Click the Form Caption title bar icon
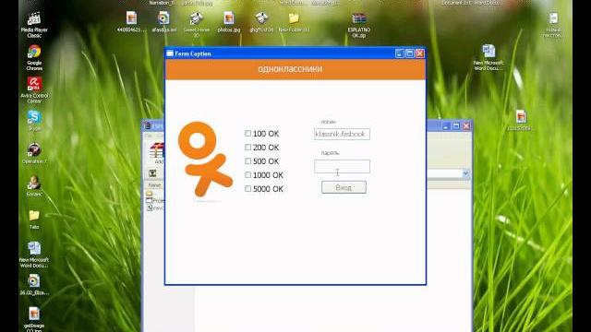Viewport: 591px width, 332px height. 170,53
